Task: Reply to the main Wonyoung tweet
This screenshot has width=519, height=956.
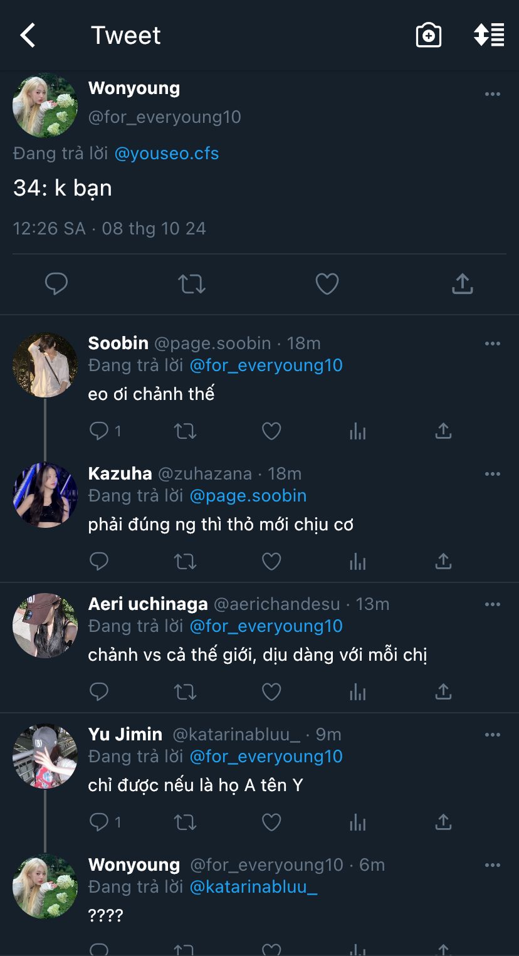Action: coord(56,285)
